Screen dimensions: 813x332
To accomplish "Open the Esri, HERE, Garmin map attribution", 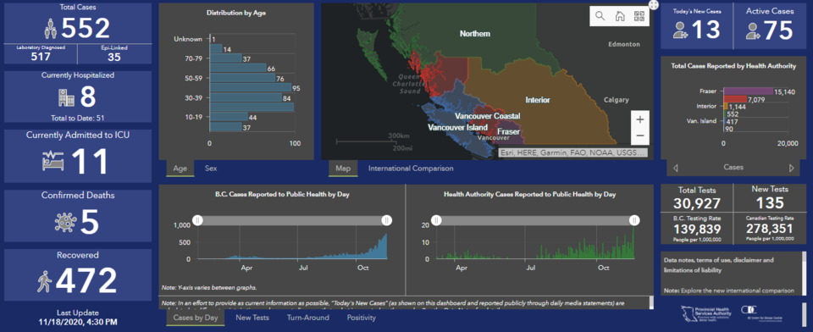I will pos(573,153).
